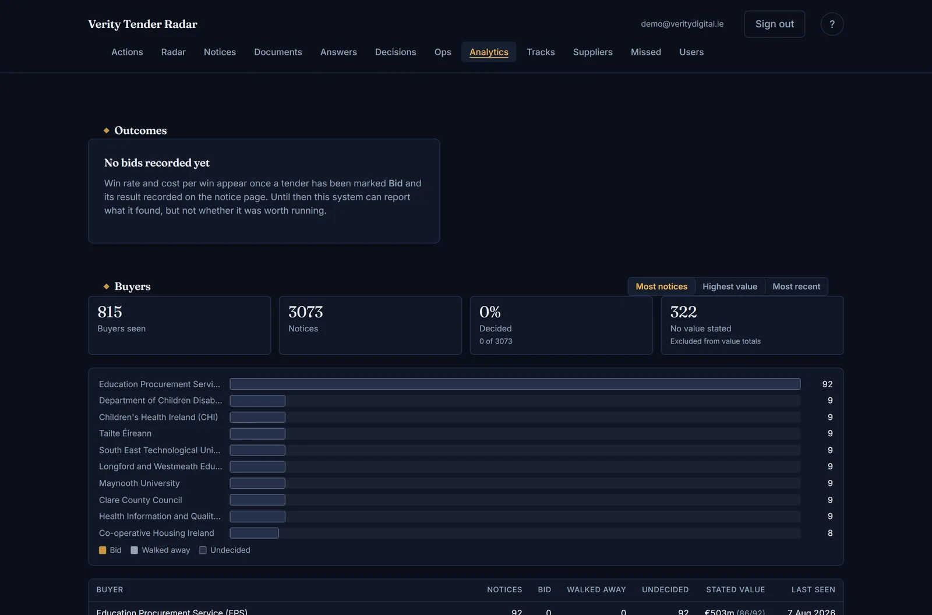Viewport: 932px width, 615px height.
Task: Open the Documents tab
Action: click(278, 52)
